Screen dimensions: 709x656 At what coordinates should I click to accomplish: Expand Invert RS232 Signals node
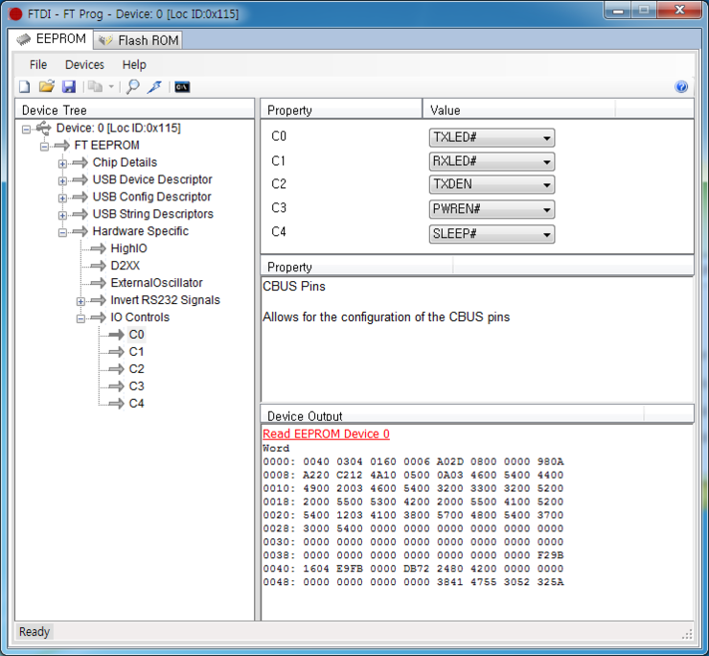(80, 301)
